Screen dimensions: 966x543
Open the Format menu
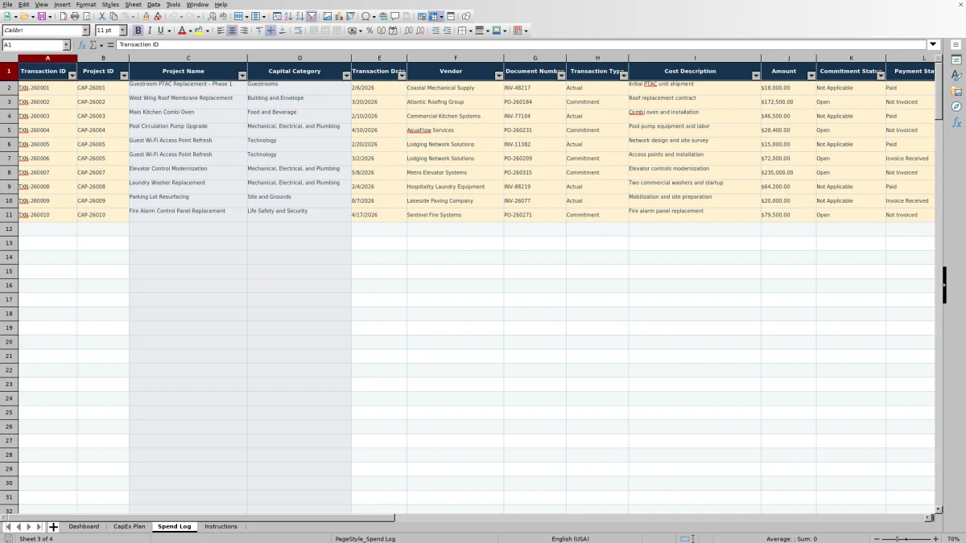tap(86, 5)
